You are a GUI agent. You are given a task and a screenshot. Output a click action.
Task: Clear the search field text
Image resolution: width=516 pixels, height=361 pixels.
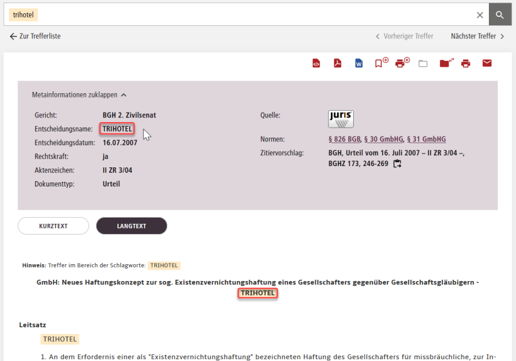480,15
